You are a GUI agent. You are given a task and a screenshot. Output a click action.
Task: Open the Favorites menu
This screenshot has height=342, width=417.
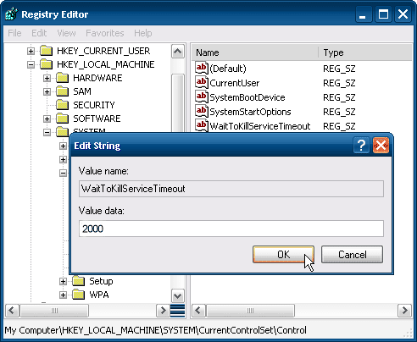(105, 33)
